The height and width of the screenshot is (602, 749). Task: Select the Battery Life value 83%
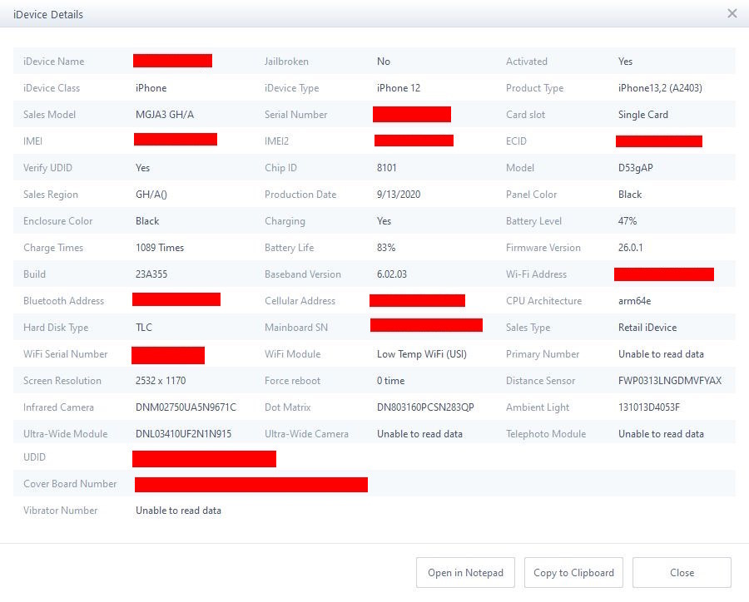tap(386, 248)
